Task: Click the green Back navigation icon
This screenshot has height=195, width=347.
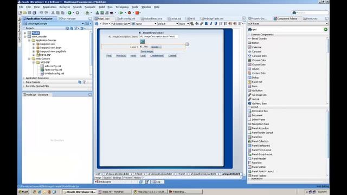Action: click(x=69, y=13)
